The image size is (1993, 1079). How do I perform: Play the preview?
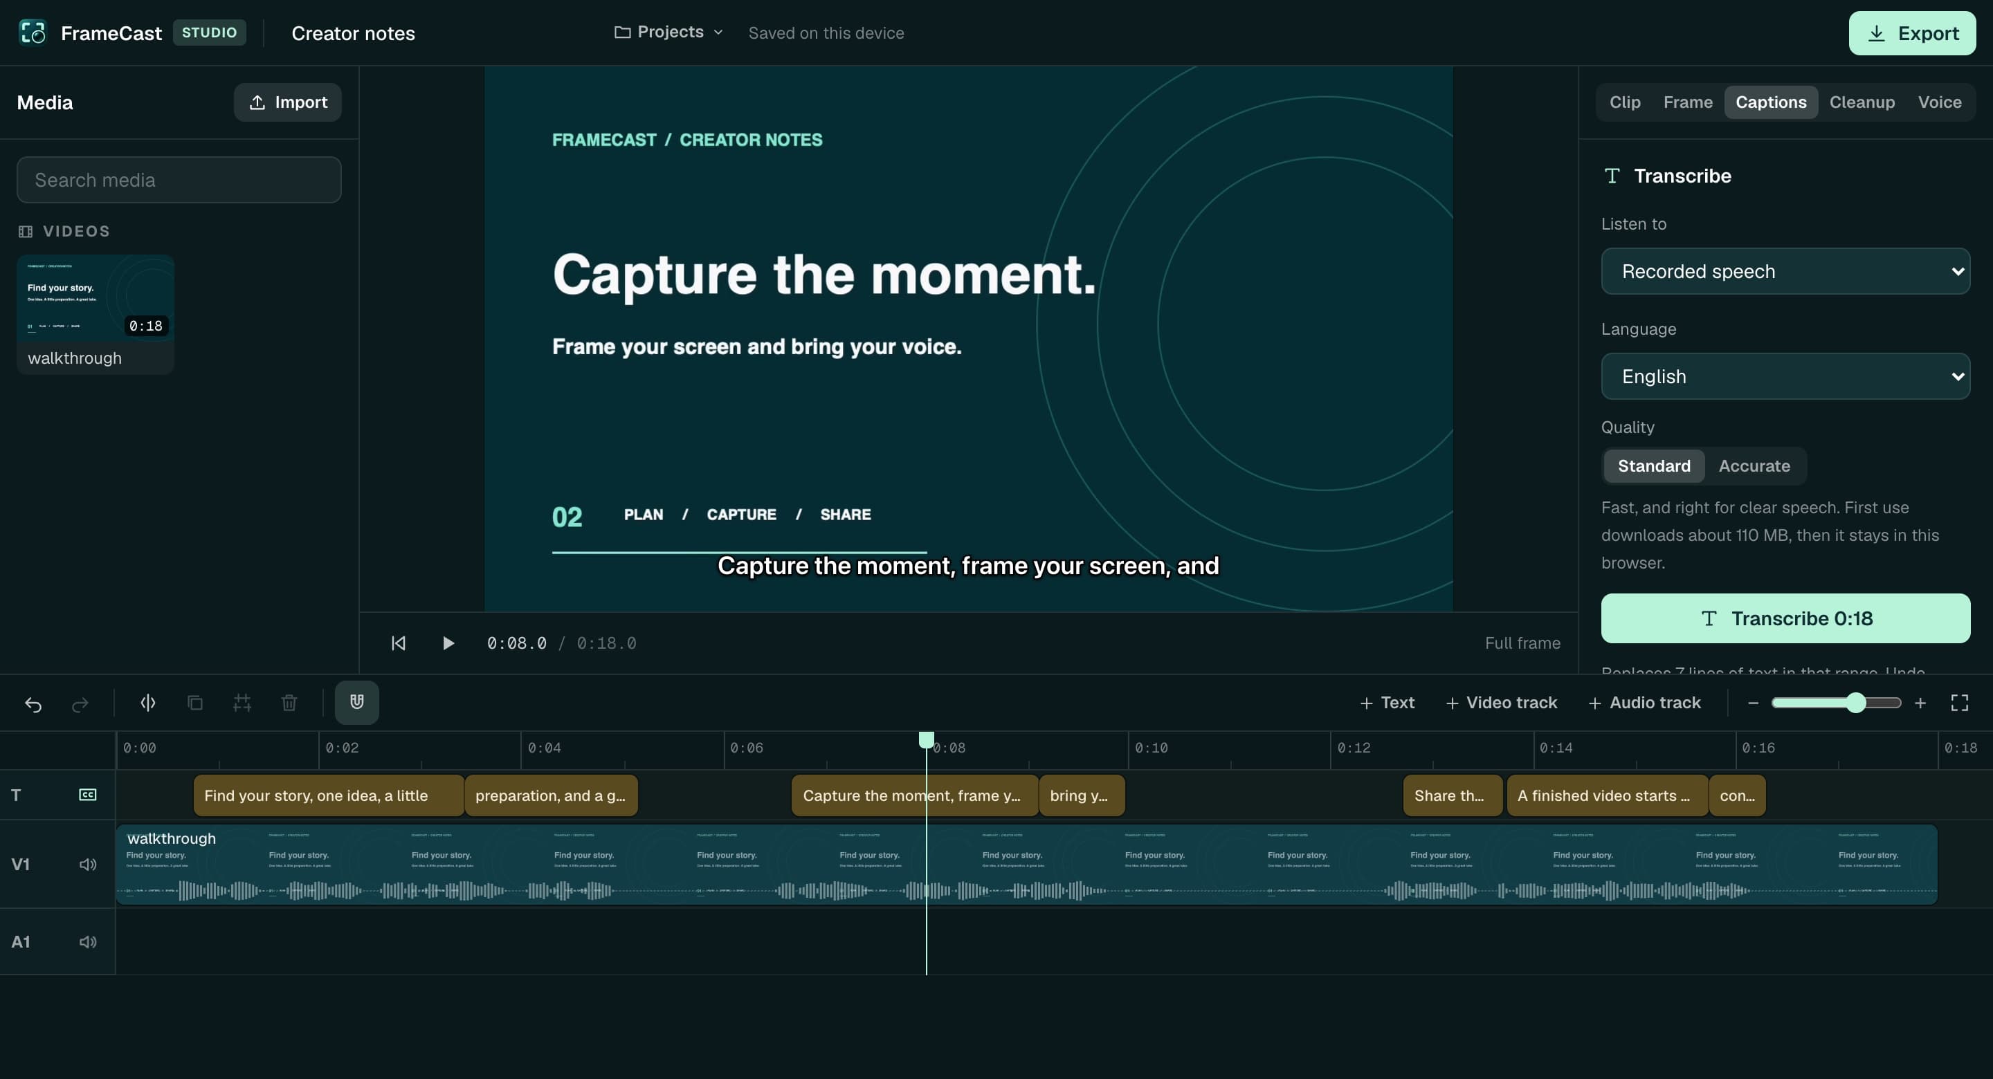pyautogui.click(x=448, y=643)
